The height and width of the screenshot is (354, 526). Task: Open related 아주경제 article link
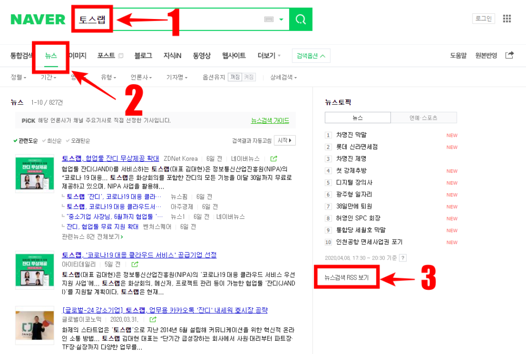pos(114,207)
